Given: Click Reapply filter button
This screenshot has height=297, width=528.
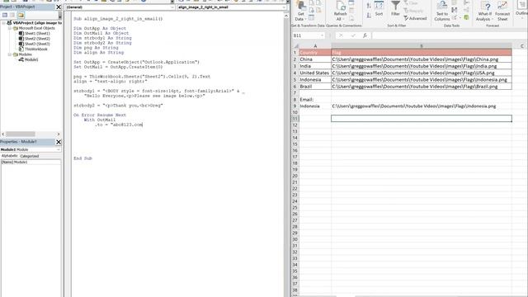Looking at the screenshot, I should pos(413,11).
